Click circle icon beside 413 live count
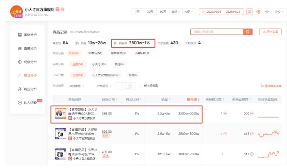Screen dimensions: 287x168 (x=252, y=134)
